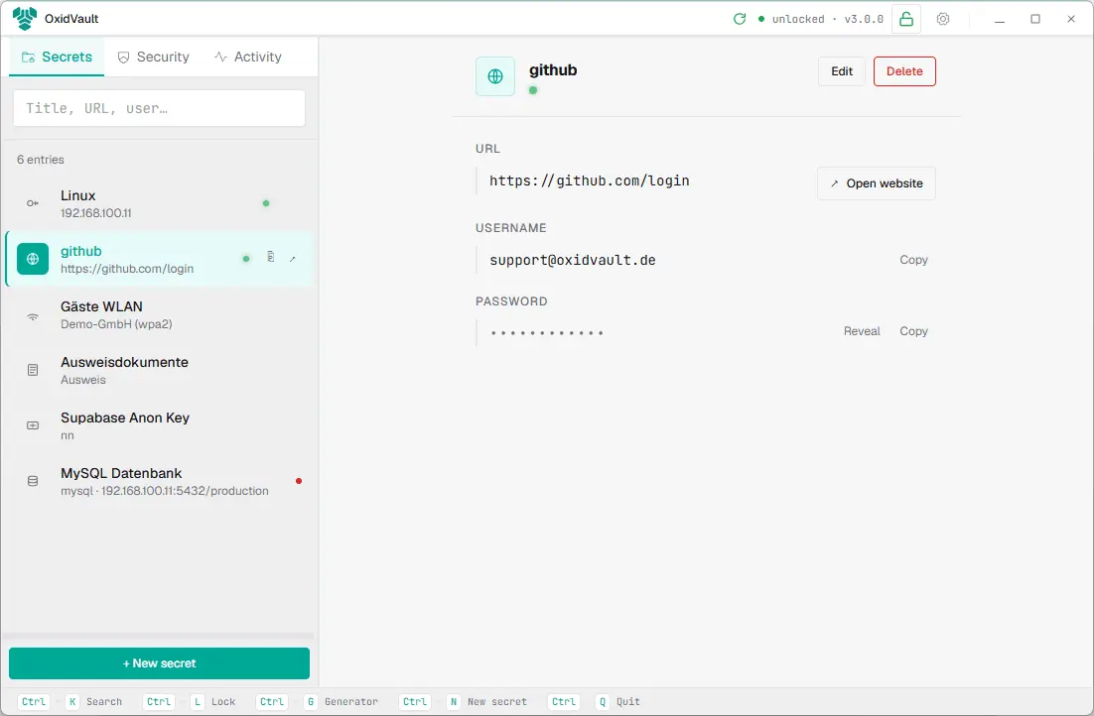Click the Ctrl L Lock shortcut hint
This screenshot has height=716, width=1094.
pos(189,701)
